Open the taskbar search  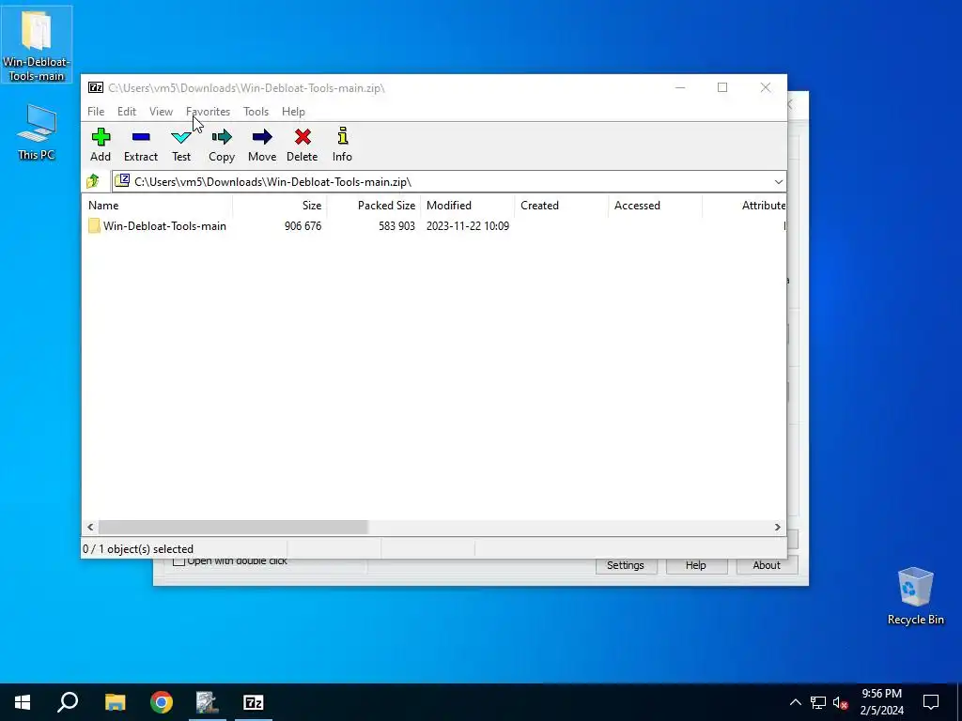(68, 702)
